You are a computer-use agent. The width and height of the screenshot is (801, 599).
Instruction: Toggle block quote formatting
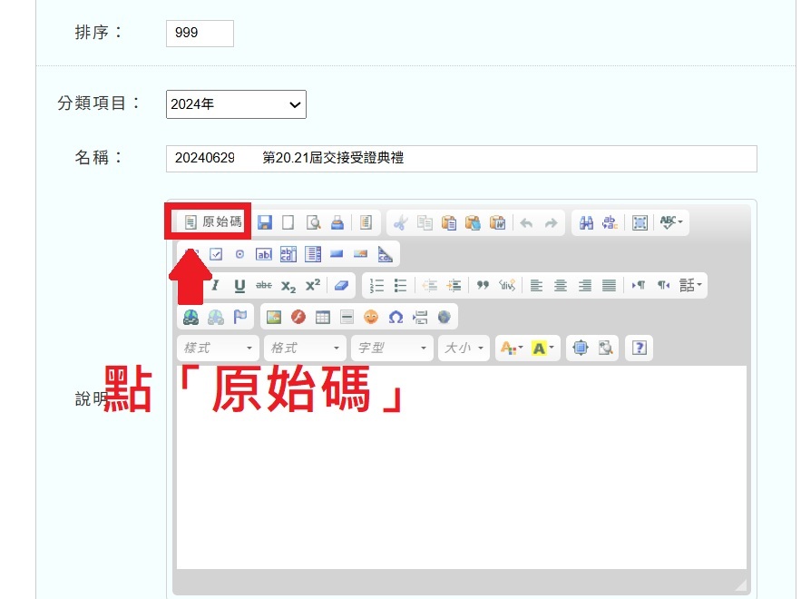click(483, 285)
